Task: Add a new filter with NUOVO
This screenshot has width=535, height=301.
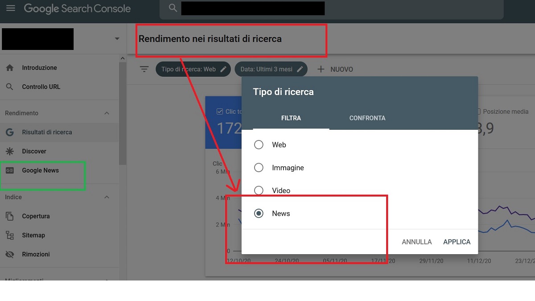Action: point(335,69)
